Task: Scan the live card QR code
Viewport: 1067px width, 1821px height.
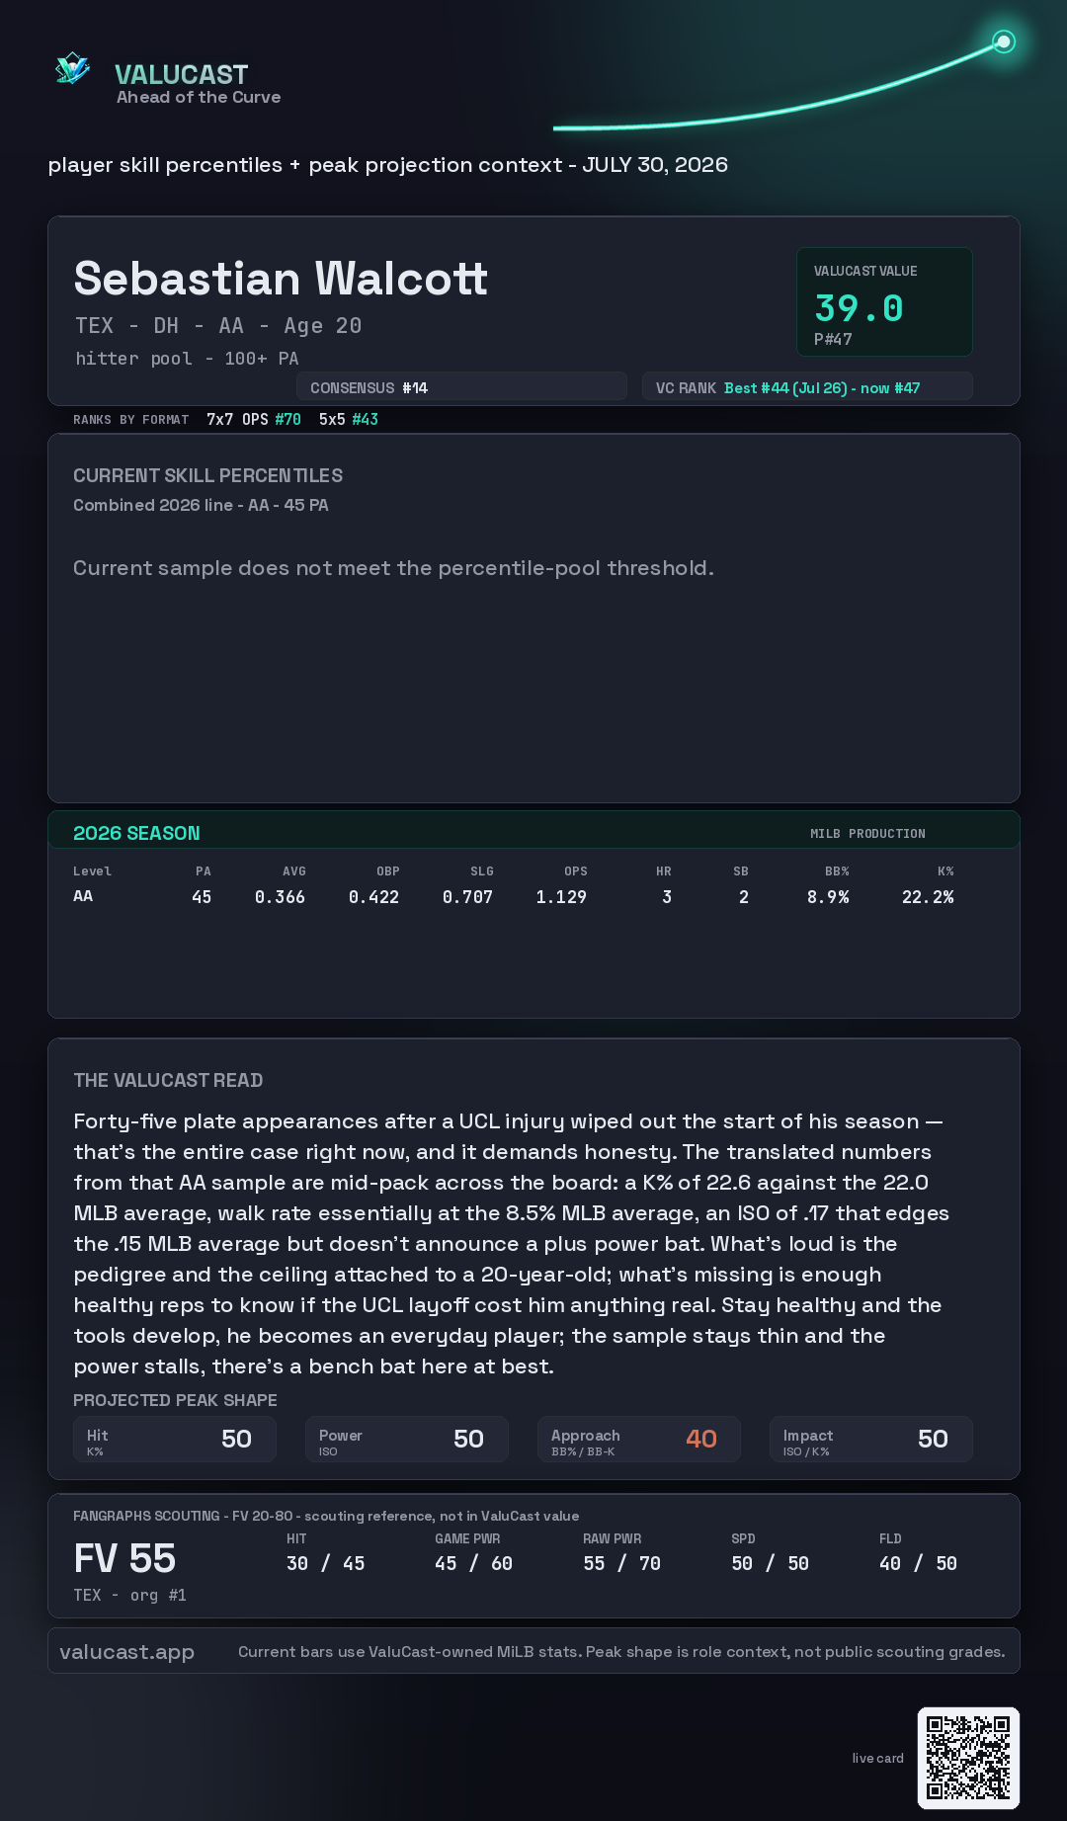Action: pyautogui.click(x=968, y=1758)
